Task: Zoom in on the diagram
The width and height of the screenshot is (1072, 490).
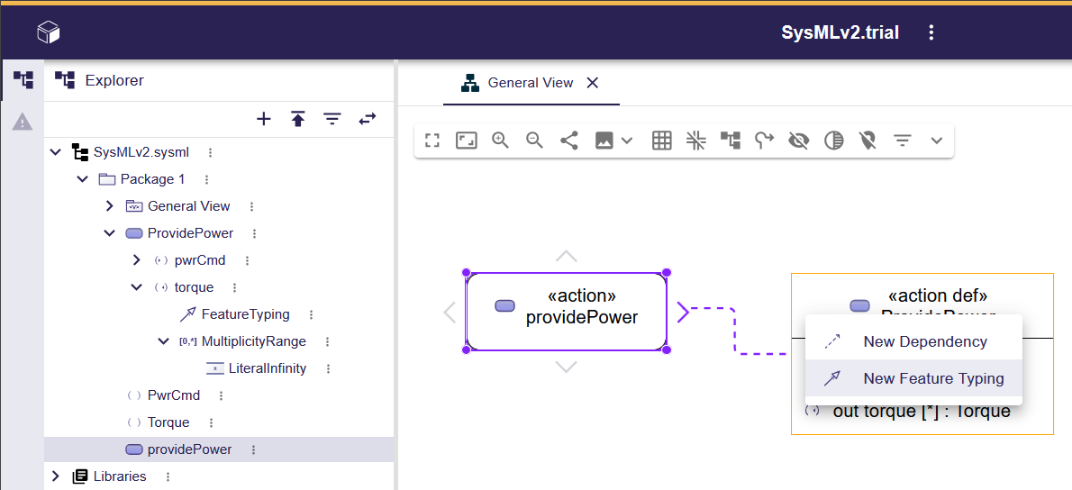Action: [500, 141]
